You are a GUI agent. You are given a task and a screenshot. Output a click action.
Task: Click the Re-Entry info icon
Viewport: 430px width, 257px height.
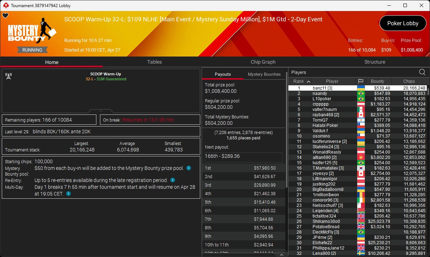coord(172,180)
